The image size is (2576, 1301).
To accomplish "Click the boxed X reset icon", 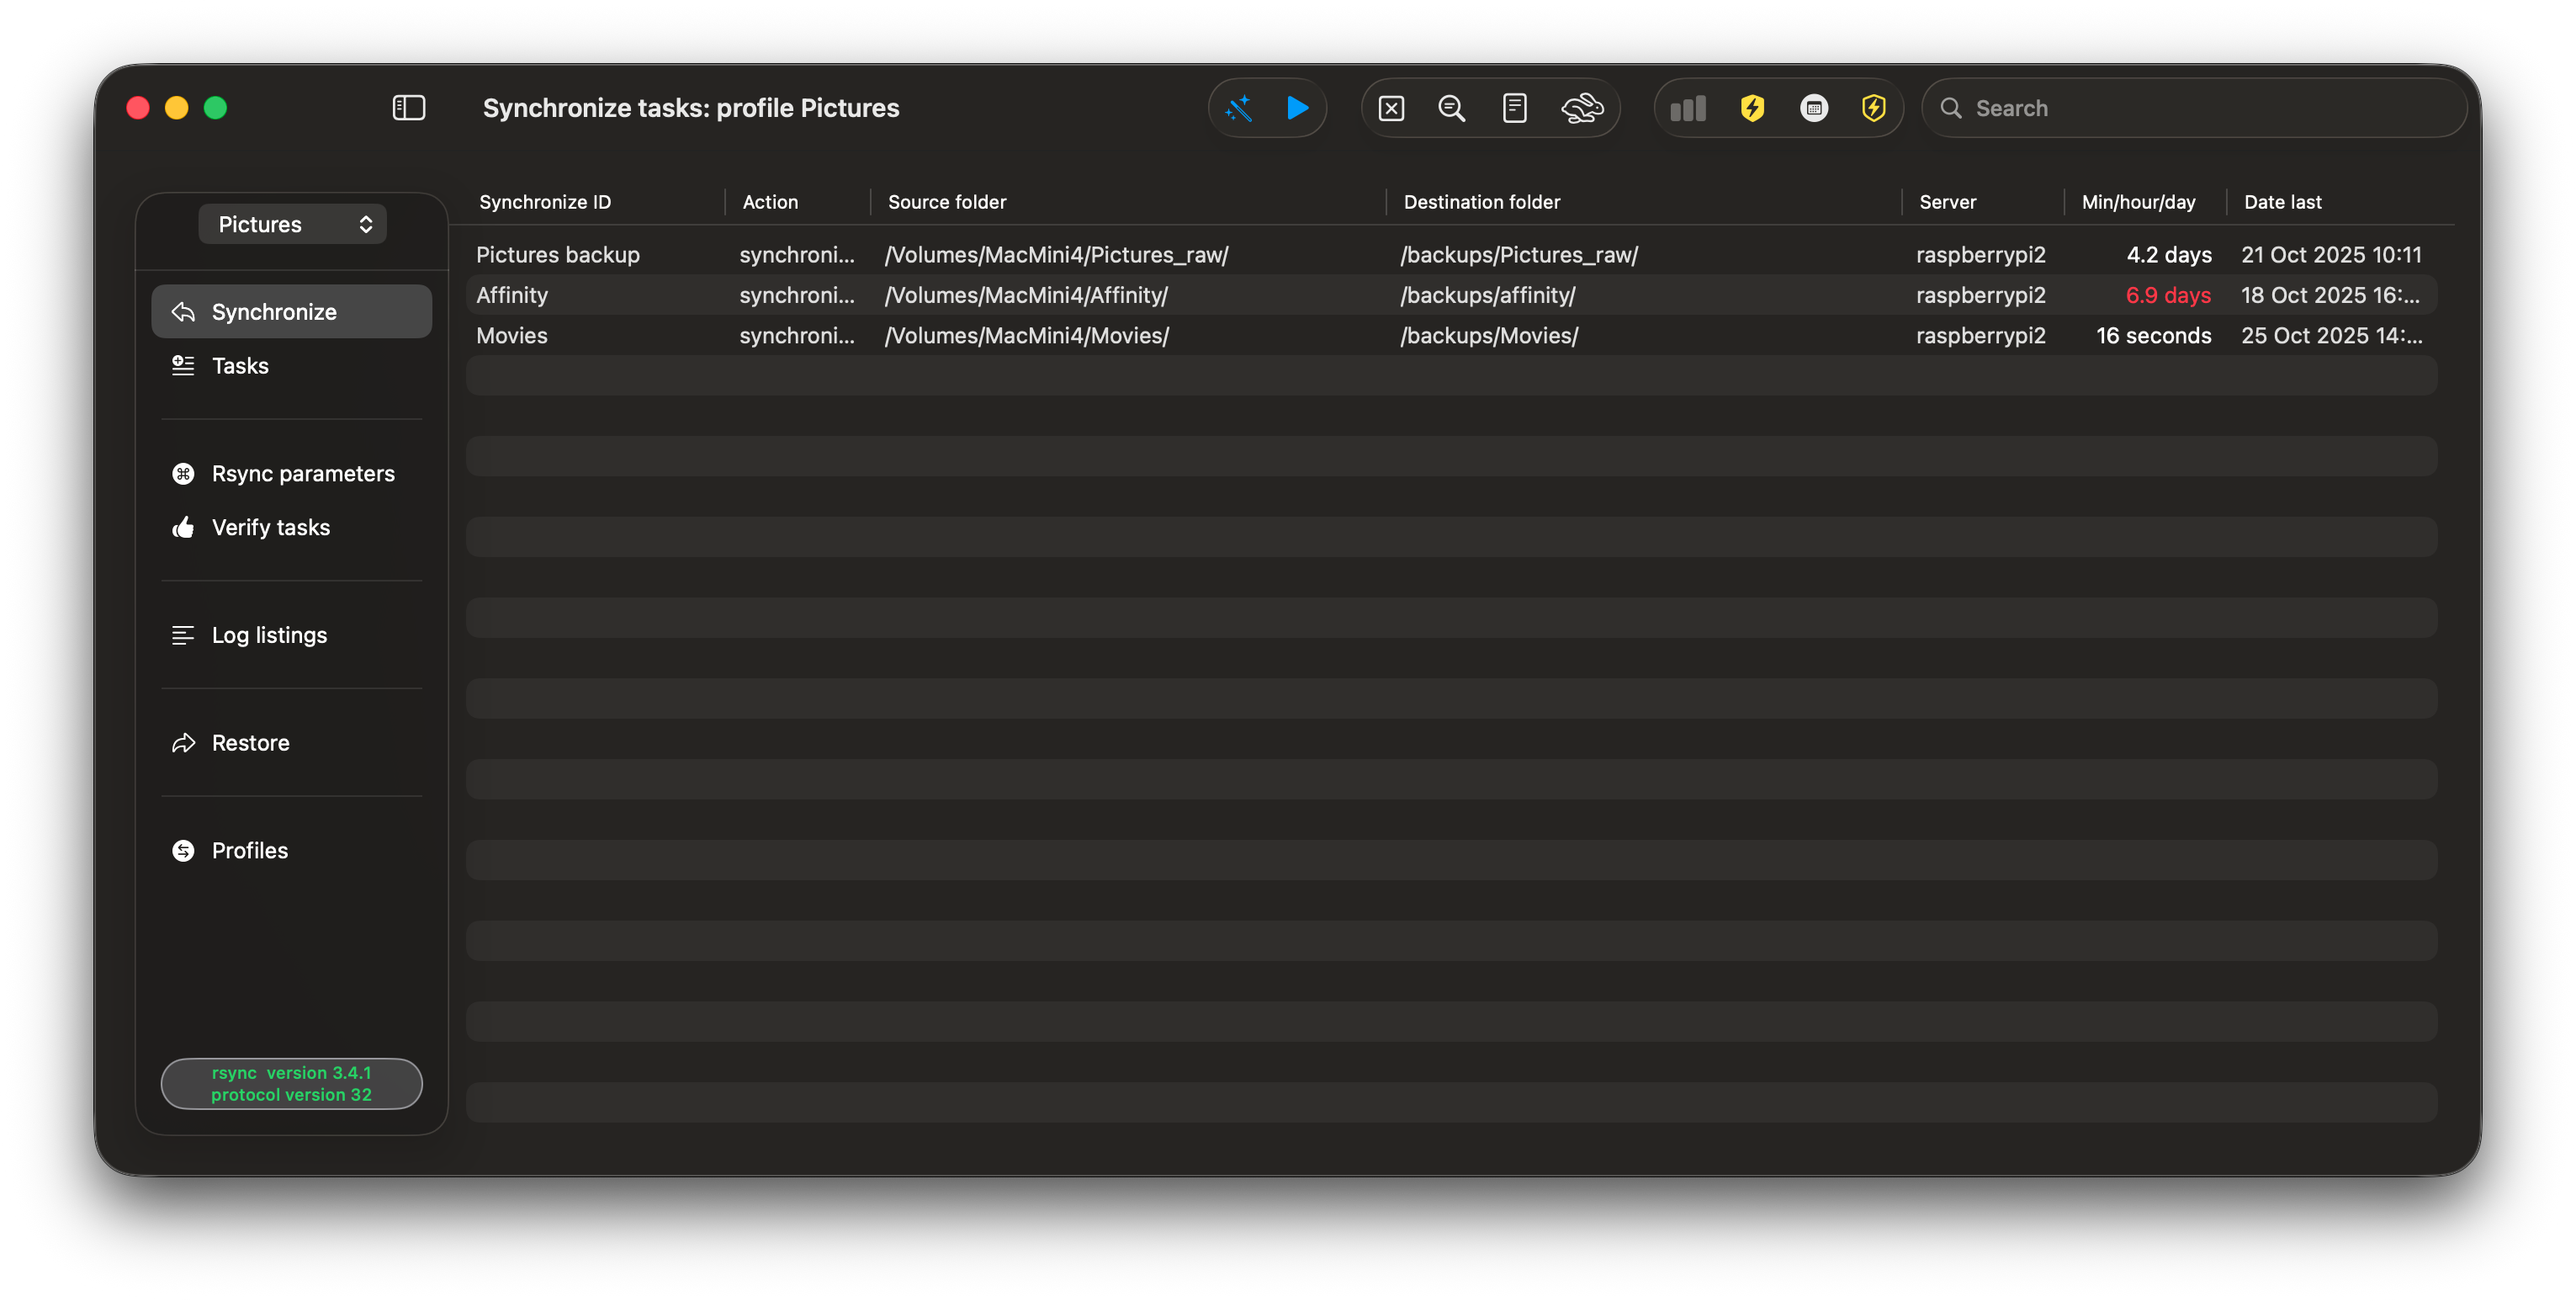I will [x=1391, y=108].
